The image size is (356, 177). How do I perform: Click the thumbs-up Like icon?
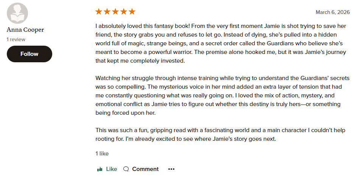point(100,169)
